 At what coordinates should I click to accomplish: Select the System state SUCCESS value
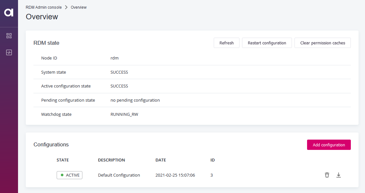point(119,72)
